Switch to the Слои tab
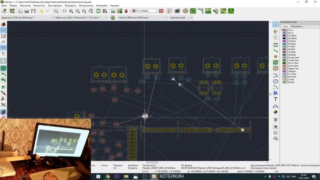320x180 pixels. pyautogui.click(x=285, y=26)
